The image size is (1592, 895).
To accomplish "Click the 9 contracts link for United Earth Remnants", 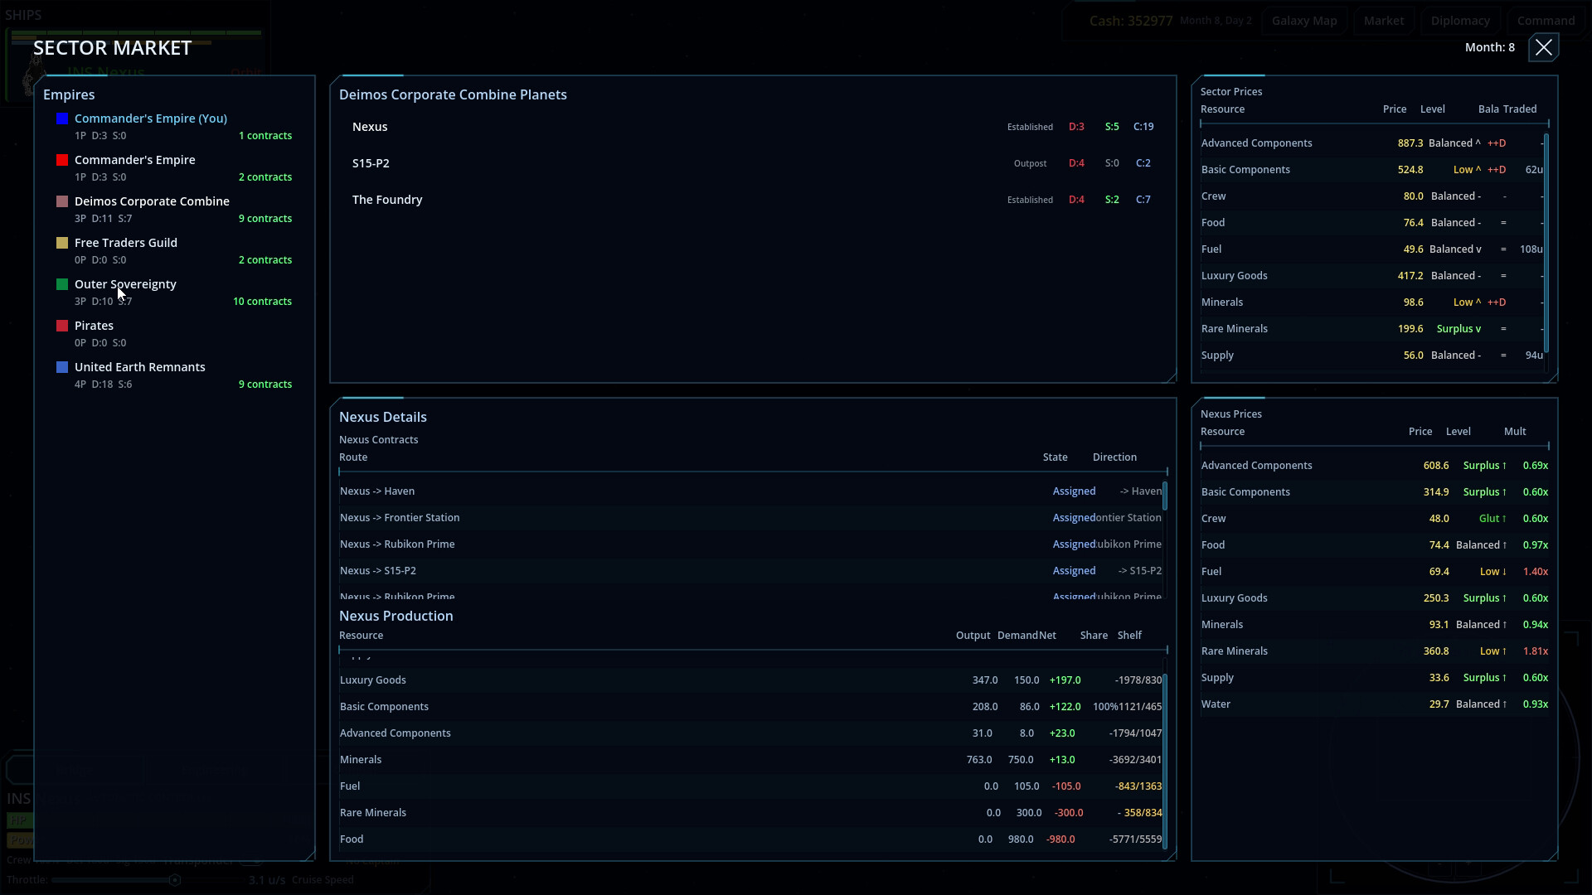I will point(265,385).
